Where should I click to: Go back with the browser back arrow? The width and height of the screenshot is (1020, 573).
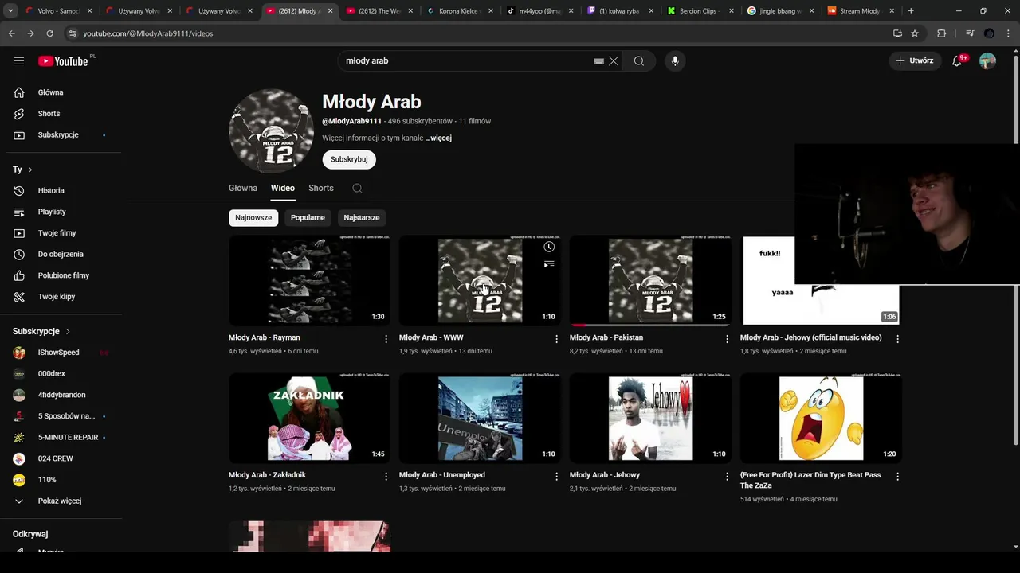point(12,33)
